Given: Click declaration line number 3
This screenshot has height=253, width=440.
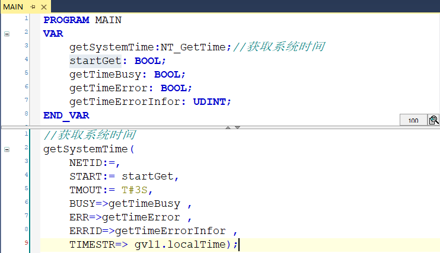Looking at the screenshot, I should (x=26, y=45).
